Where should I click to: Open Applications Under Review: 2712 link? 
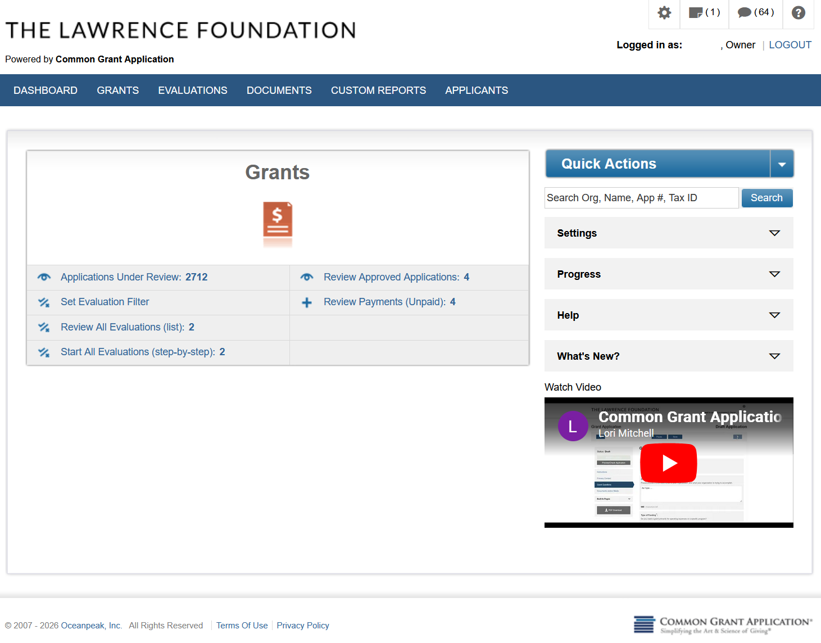click(x=134, y=277)
